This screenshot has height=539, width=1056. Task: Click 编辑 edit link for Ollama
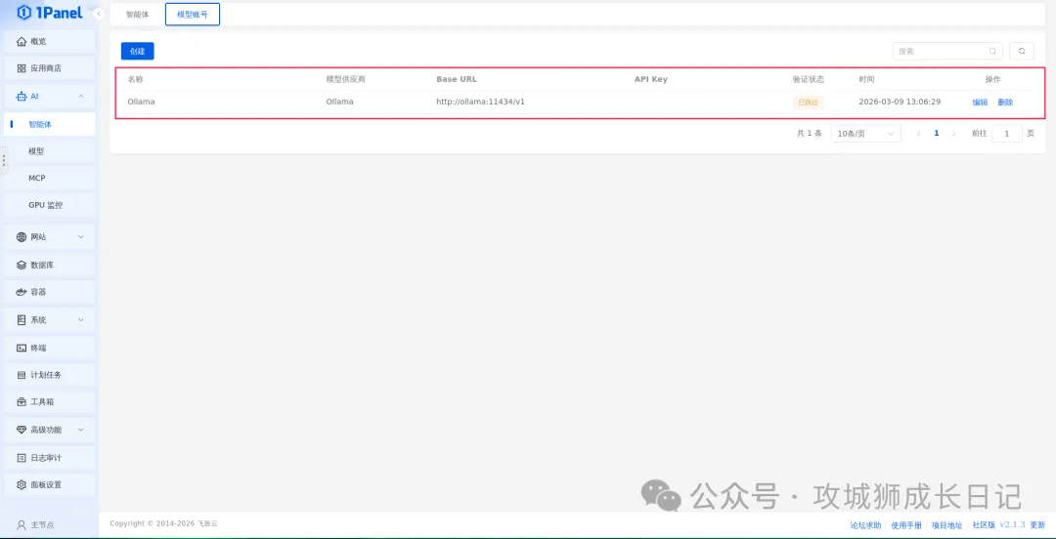[980, 103]
